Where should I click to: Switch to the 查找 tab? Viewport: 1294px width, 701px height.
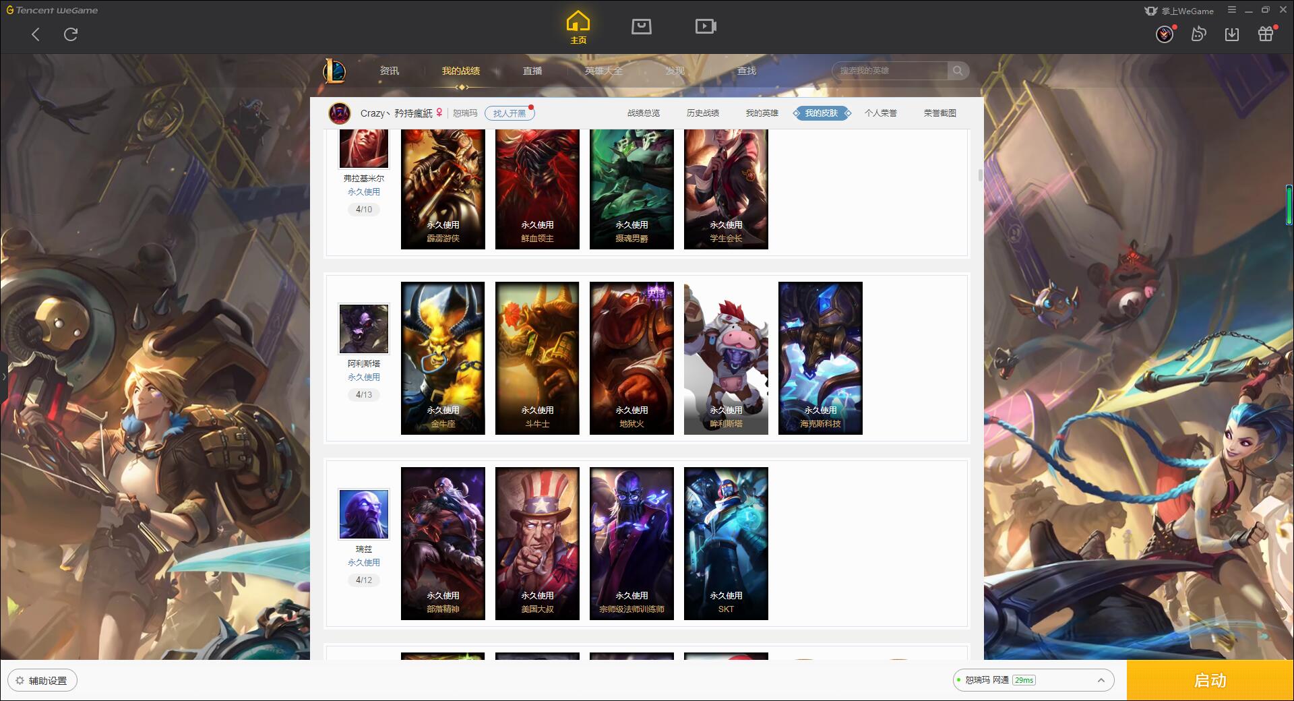[747, 71]
